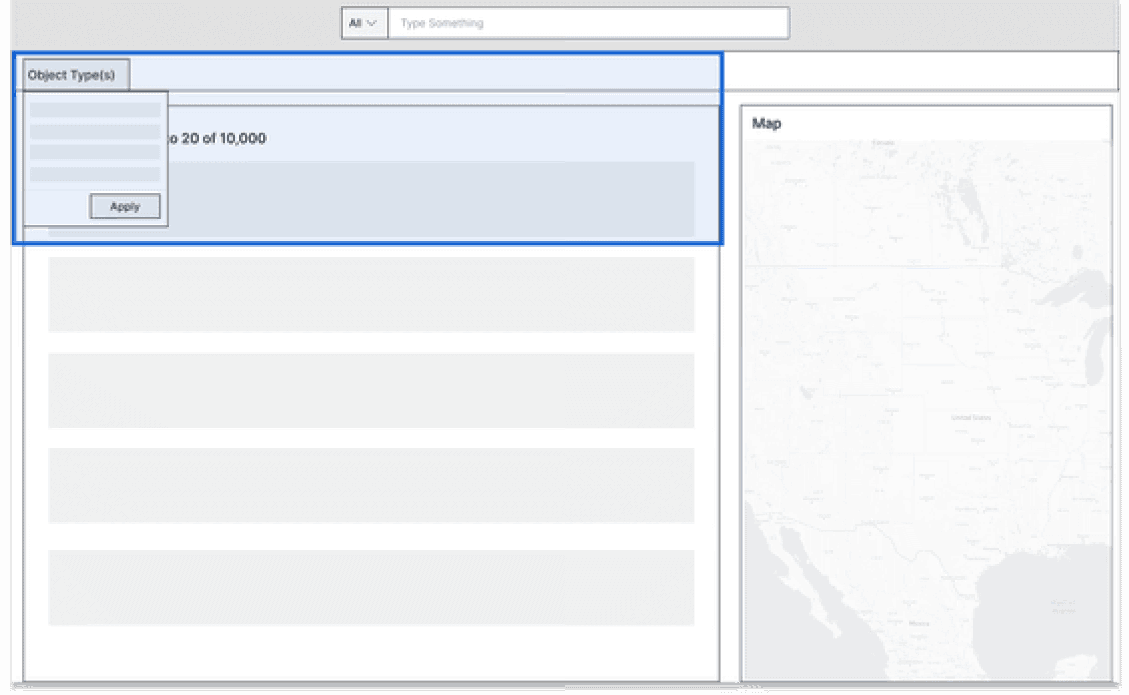Open the first result card beside popup
This screenshot has height=695, width=1129.
[430, 199]
